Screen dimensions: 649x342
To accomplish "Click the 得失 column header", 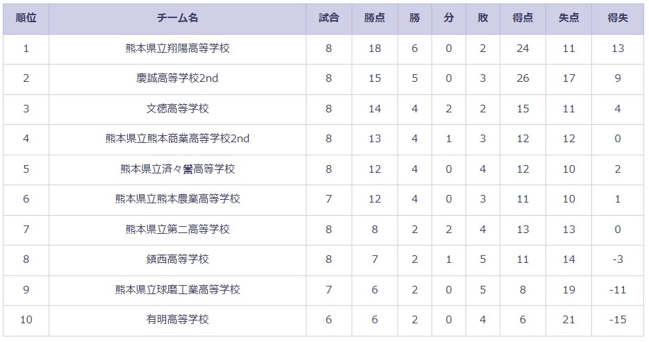I will click(618, 18).
